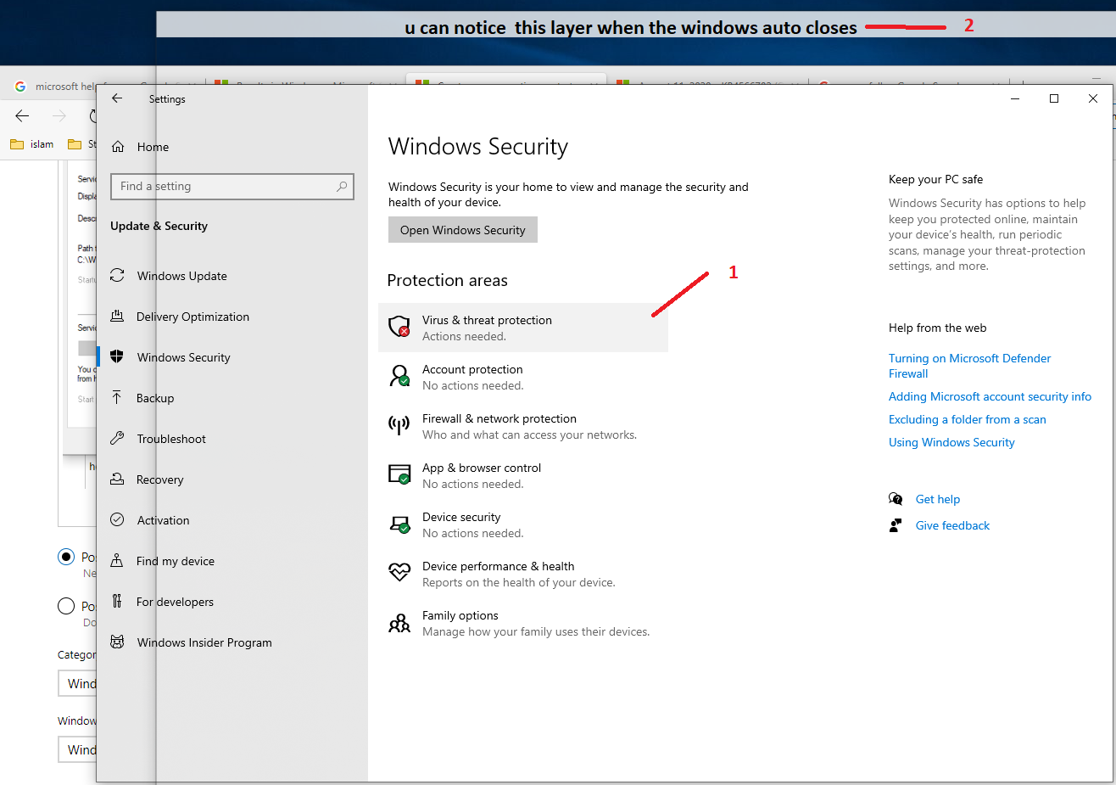
Task: Open Turning on Microsoft Defender Firewall link
Action: pos(969,366)
